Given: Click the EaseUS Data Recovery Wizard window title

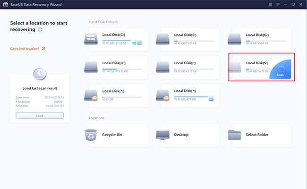Looking at the screenshot, I should pyautogui.click(x=36, y=4).
